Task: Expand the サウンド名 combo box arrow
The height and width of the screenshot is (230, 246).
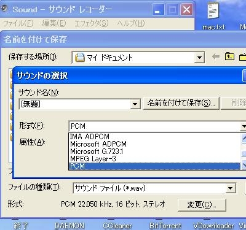Action: click(135, 104)
